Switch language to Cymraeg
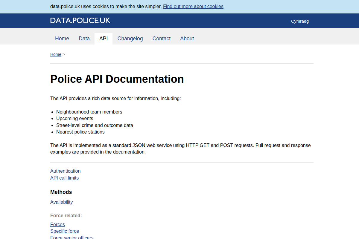 (x=300, y=21)
